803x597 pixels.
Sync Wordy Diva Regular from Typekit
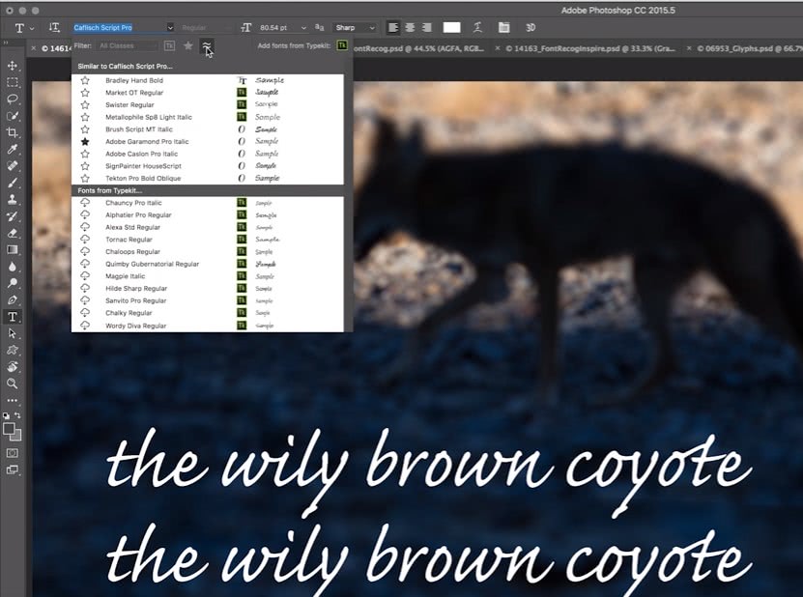pyautogui.click(x=85, y=326)
